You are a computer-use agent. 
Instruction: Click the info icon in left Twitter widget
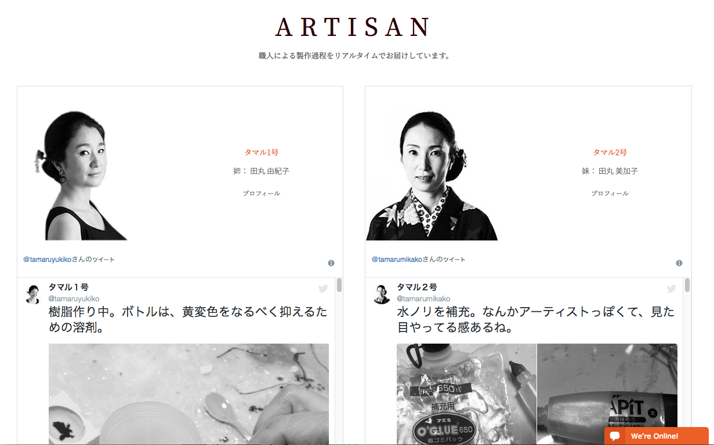coord(331,263)
